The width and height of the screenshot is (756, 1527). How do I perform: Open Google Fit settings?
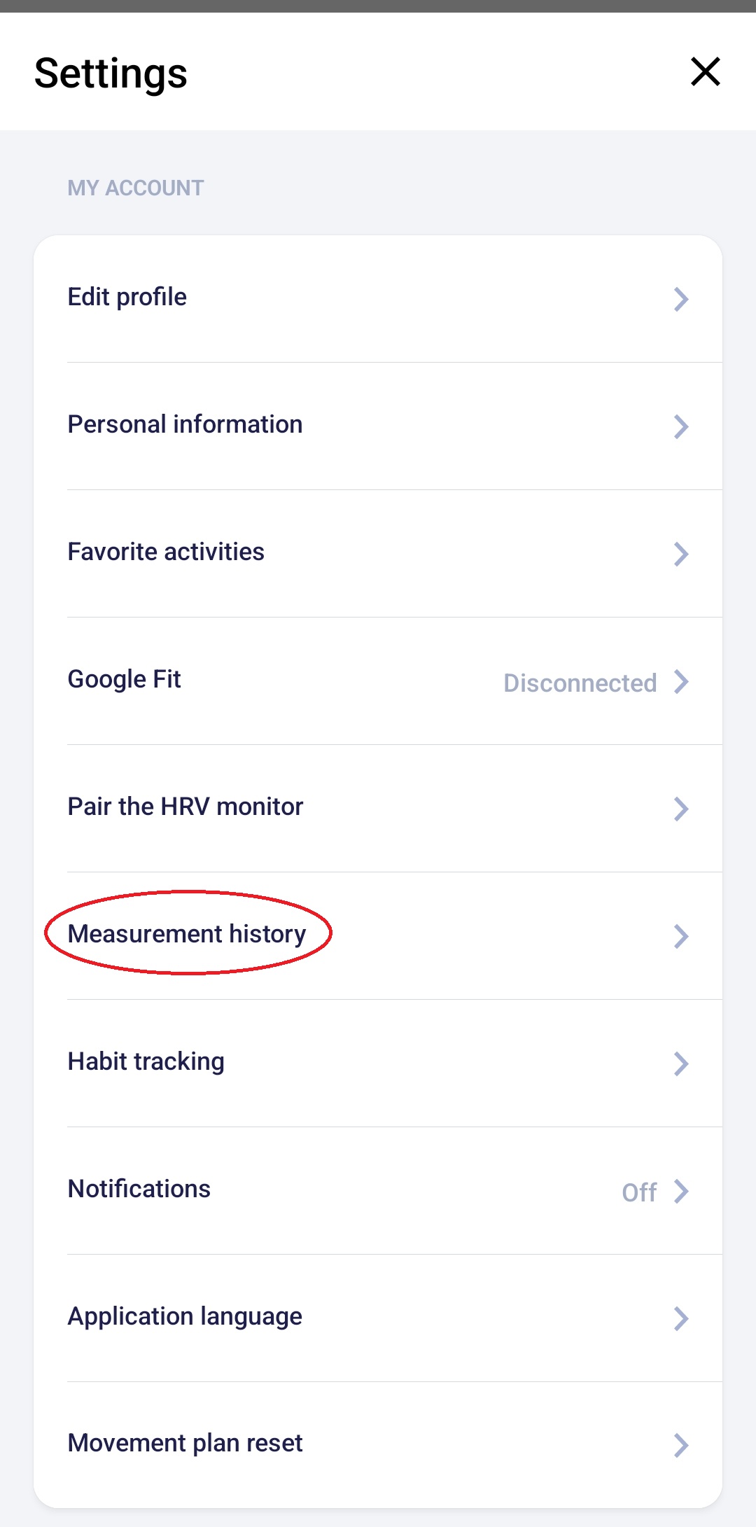tap(125, 680)
